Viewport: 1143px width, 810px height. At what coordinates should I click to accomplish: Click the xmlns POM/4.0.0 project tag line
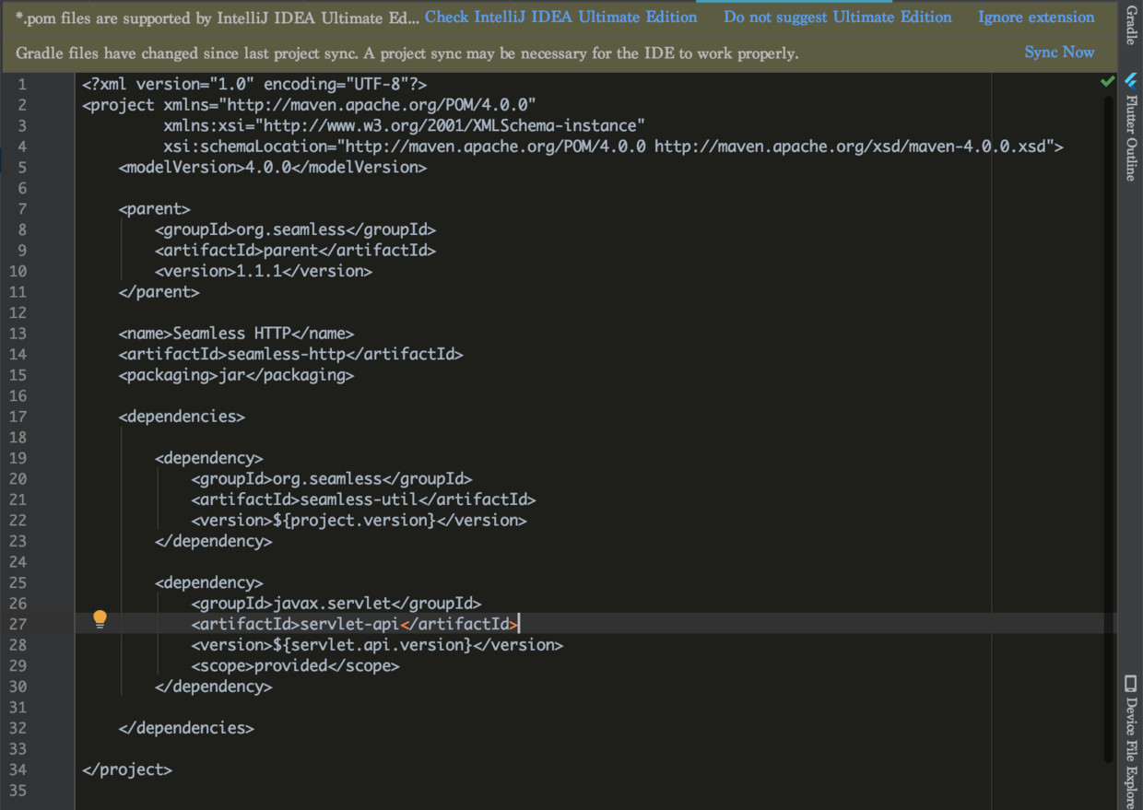tap(309, 105)
